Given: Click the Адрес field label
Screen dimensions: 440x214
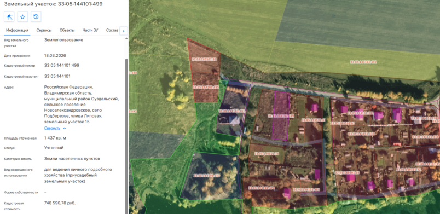Looking at the screenshot, I should tap(9, 87).
